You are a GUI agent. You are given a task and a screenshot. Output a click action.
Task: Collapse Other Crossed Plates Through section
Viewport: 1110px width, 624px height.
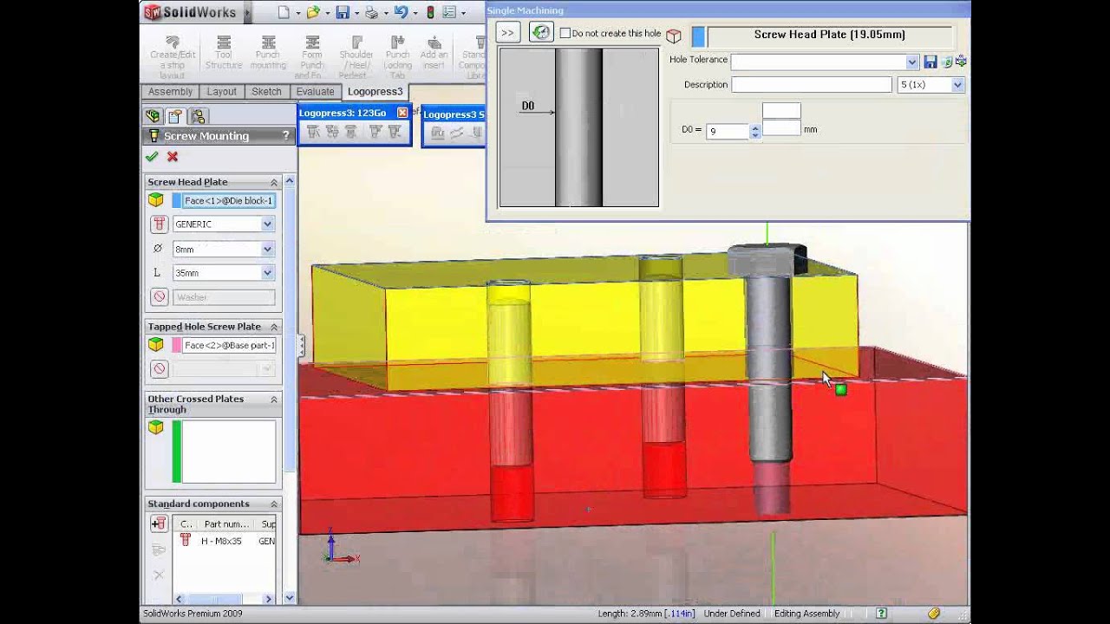[274, 400]
